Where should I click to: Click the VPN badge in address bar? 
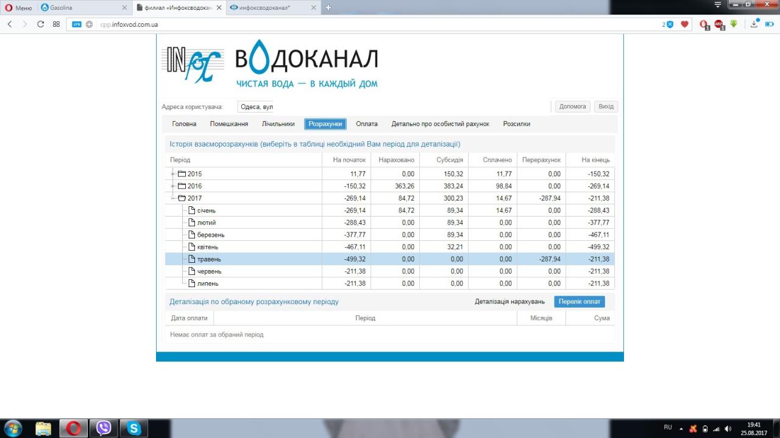pyautogui.click(x=76, y=24)
